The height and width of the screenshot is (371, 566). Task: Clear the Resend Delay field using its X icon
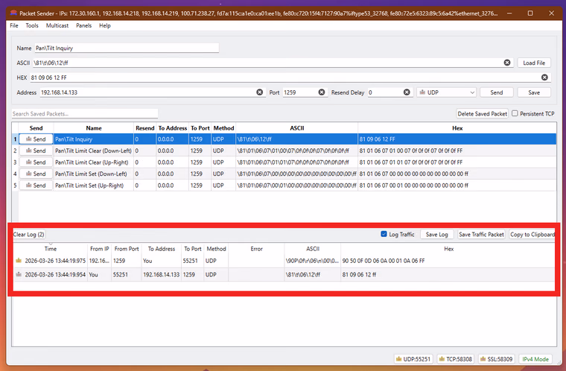(x=407, y=92)
